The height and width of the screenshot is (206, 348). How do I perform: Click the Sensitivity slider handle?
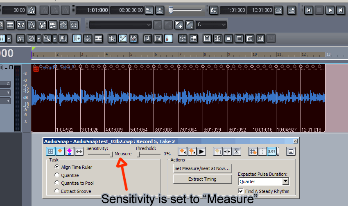[111, 154]
